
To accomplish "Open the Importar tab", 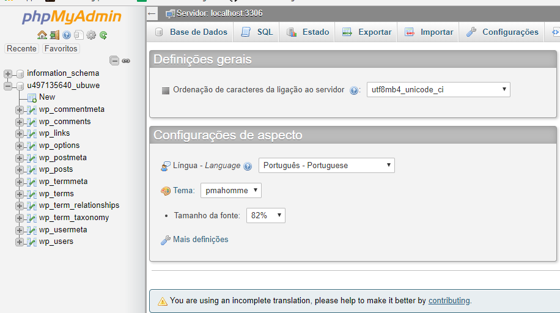I will point(429,32).
